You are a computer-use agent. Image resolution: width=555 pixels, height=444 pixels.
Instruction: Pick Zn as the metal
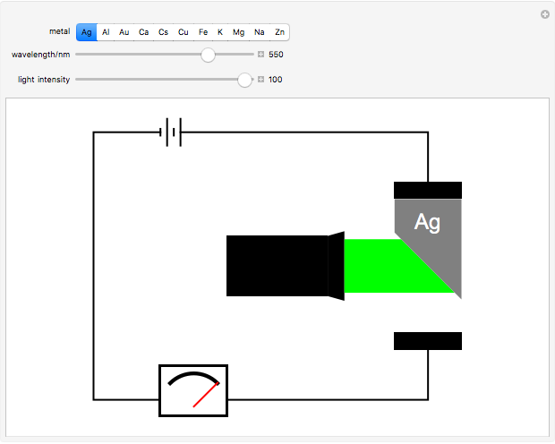pyautogui.click(x=280, y=32)
